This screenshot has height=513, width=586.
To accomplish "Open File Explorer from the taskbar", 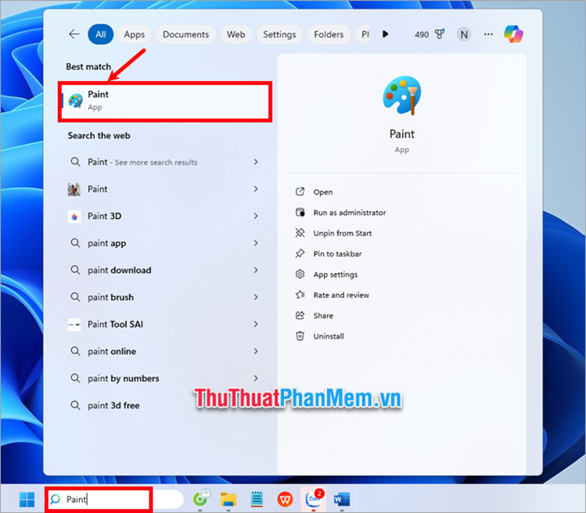I will click(x=228, y=499).
